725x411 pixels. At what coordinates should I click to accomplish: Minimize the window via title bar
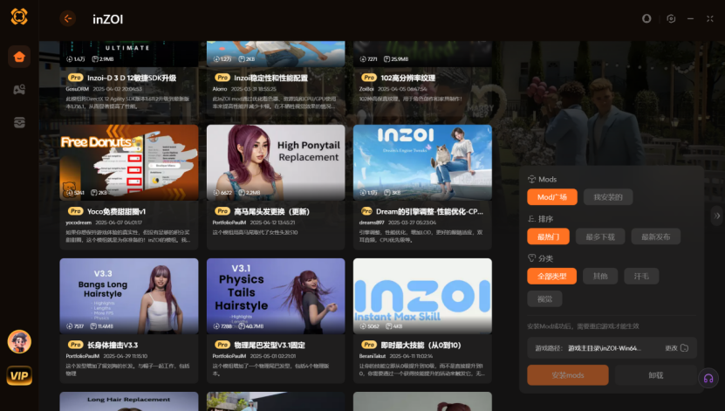[x=690, y=18]
